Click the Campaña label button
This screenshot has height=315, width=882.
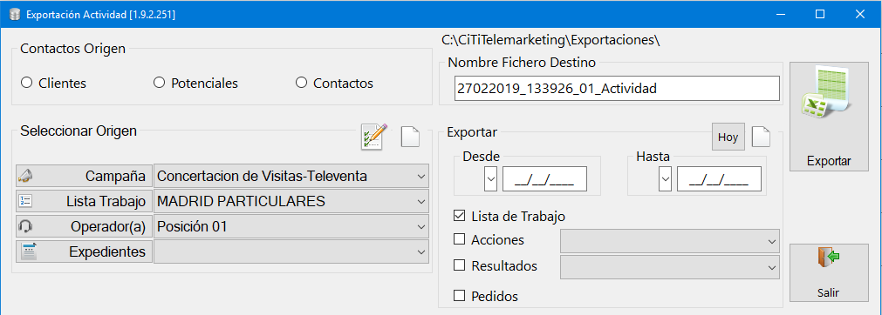tap(85, 177)
